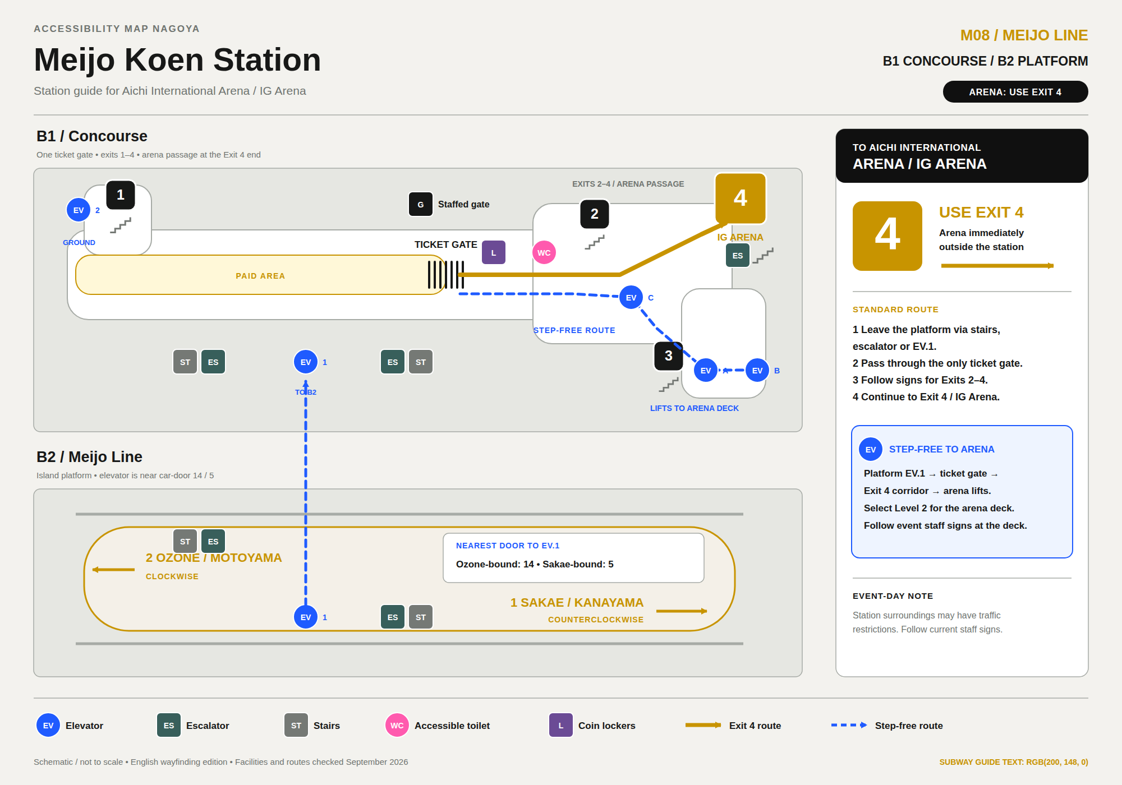The width and height of the screenshot is (1122, 785).
Task: Click the Meijo Koen Station title
Action: click(177, 60)
